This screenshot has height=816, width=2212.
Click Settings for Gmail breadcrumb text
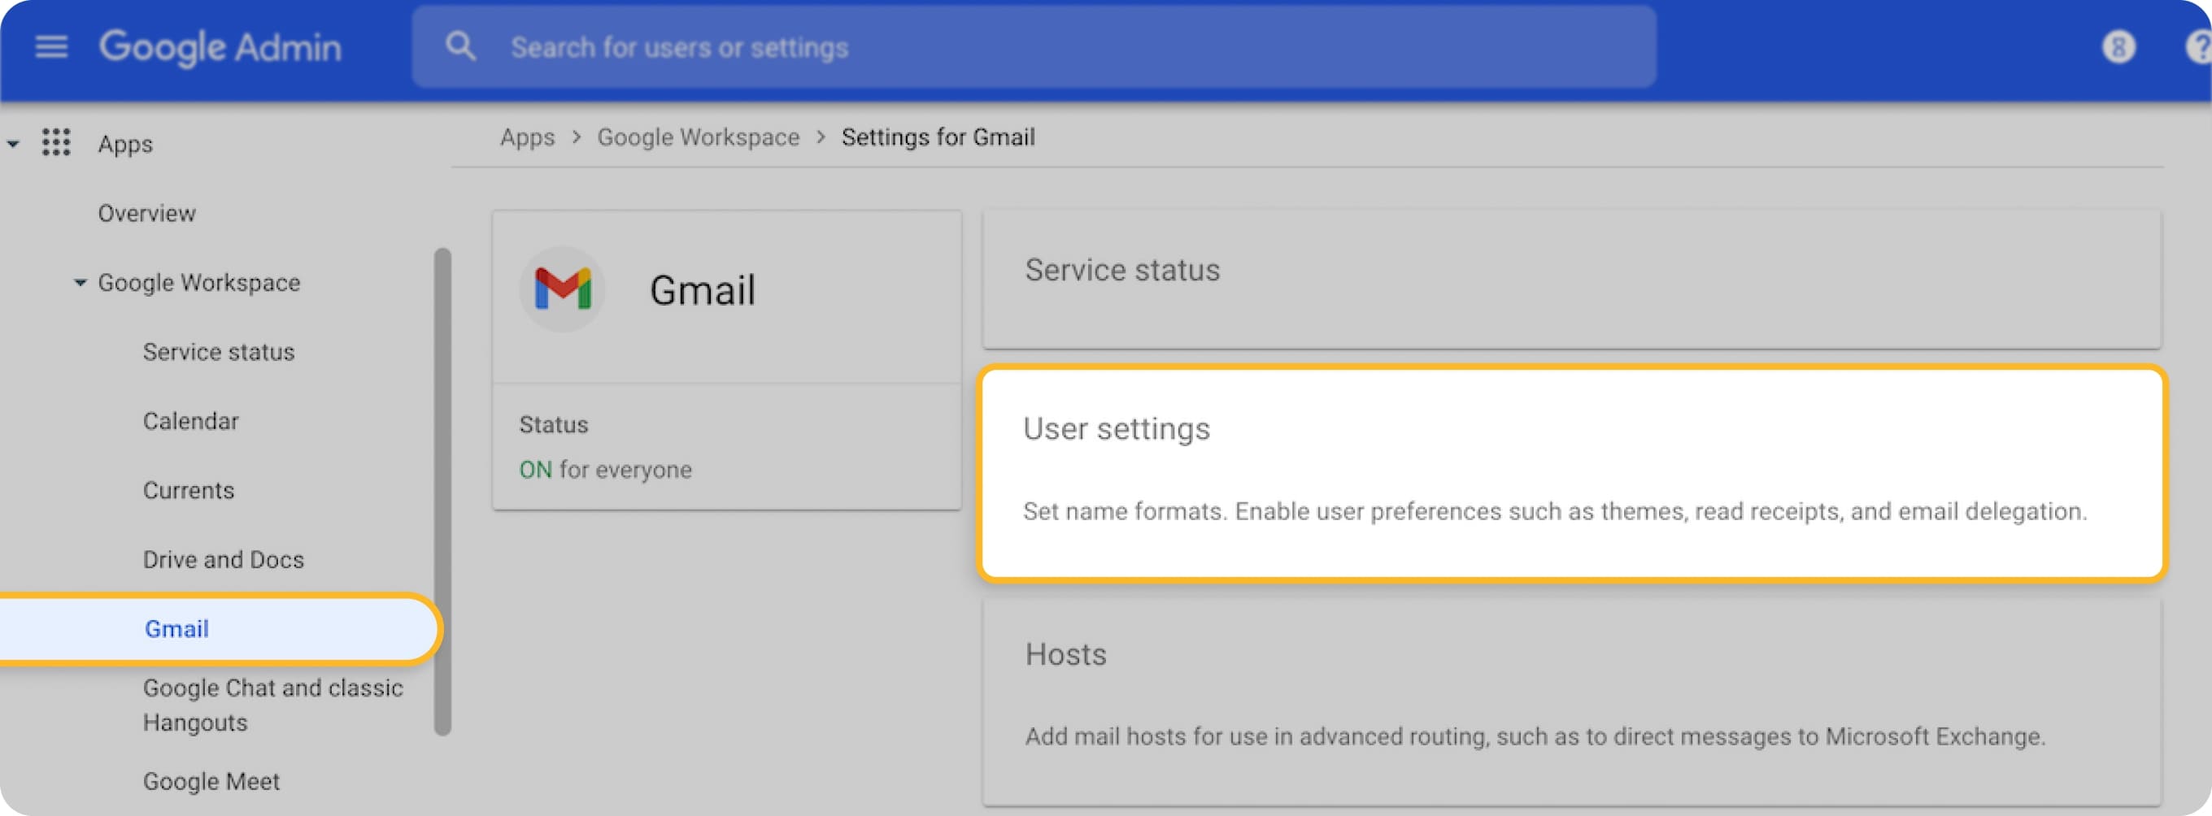point(938,137)
